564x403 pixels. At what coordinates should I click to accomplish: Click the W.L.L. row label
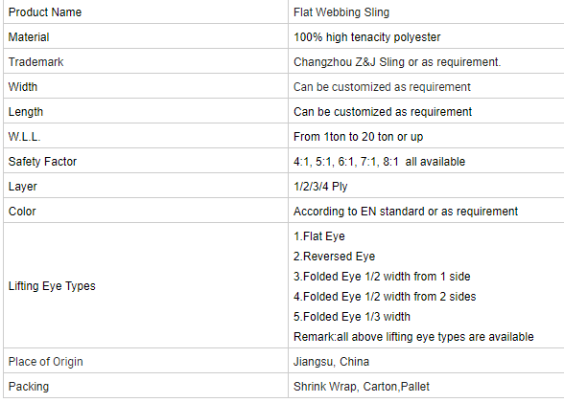25,136
